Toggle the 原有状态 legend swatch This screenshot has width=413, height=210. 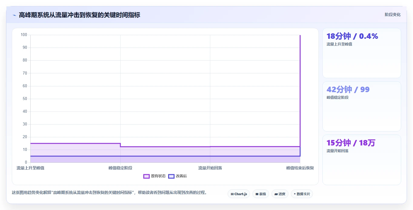pos(146,176)
